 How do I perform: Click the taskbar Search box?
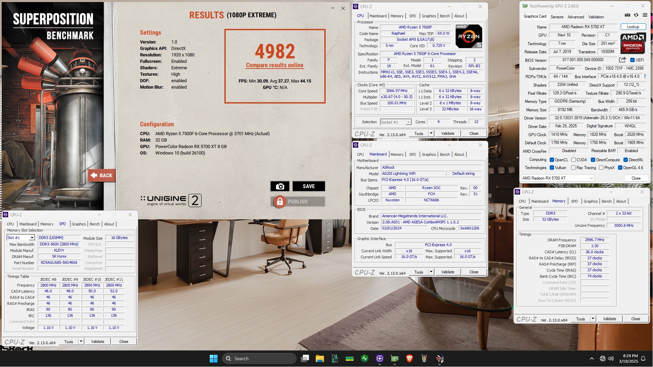[259, 359]
